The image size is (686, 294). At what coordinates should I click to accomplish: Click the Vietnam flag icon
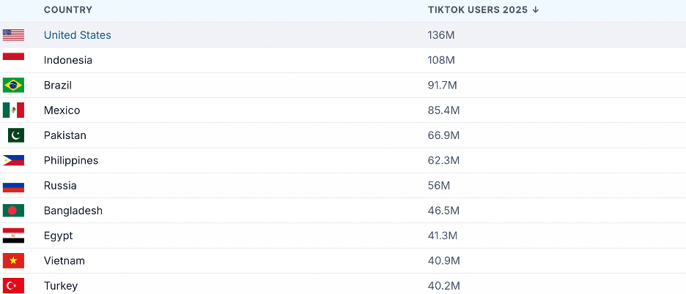point(13,261)
